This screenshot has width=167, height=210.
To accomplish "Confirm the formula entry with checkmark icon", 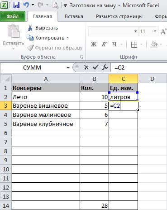I will [95, 67].
